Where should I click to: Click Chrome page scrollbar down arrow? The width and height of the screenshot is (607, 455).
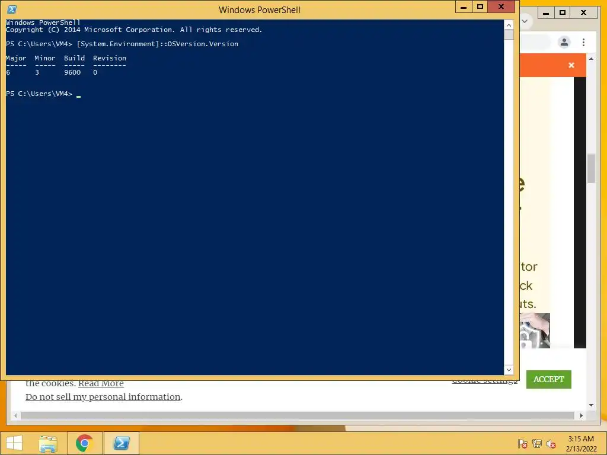coord(591,405)
